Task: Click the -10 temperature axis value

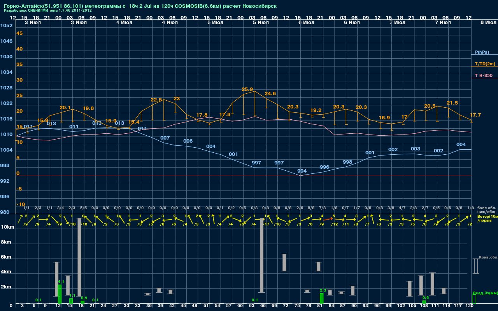Action: coord(21,204)
